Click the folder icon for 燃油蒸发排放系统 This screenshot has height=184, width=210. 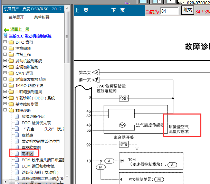tap(11, 79)
